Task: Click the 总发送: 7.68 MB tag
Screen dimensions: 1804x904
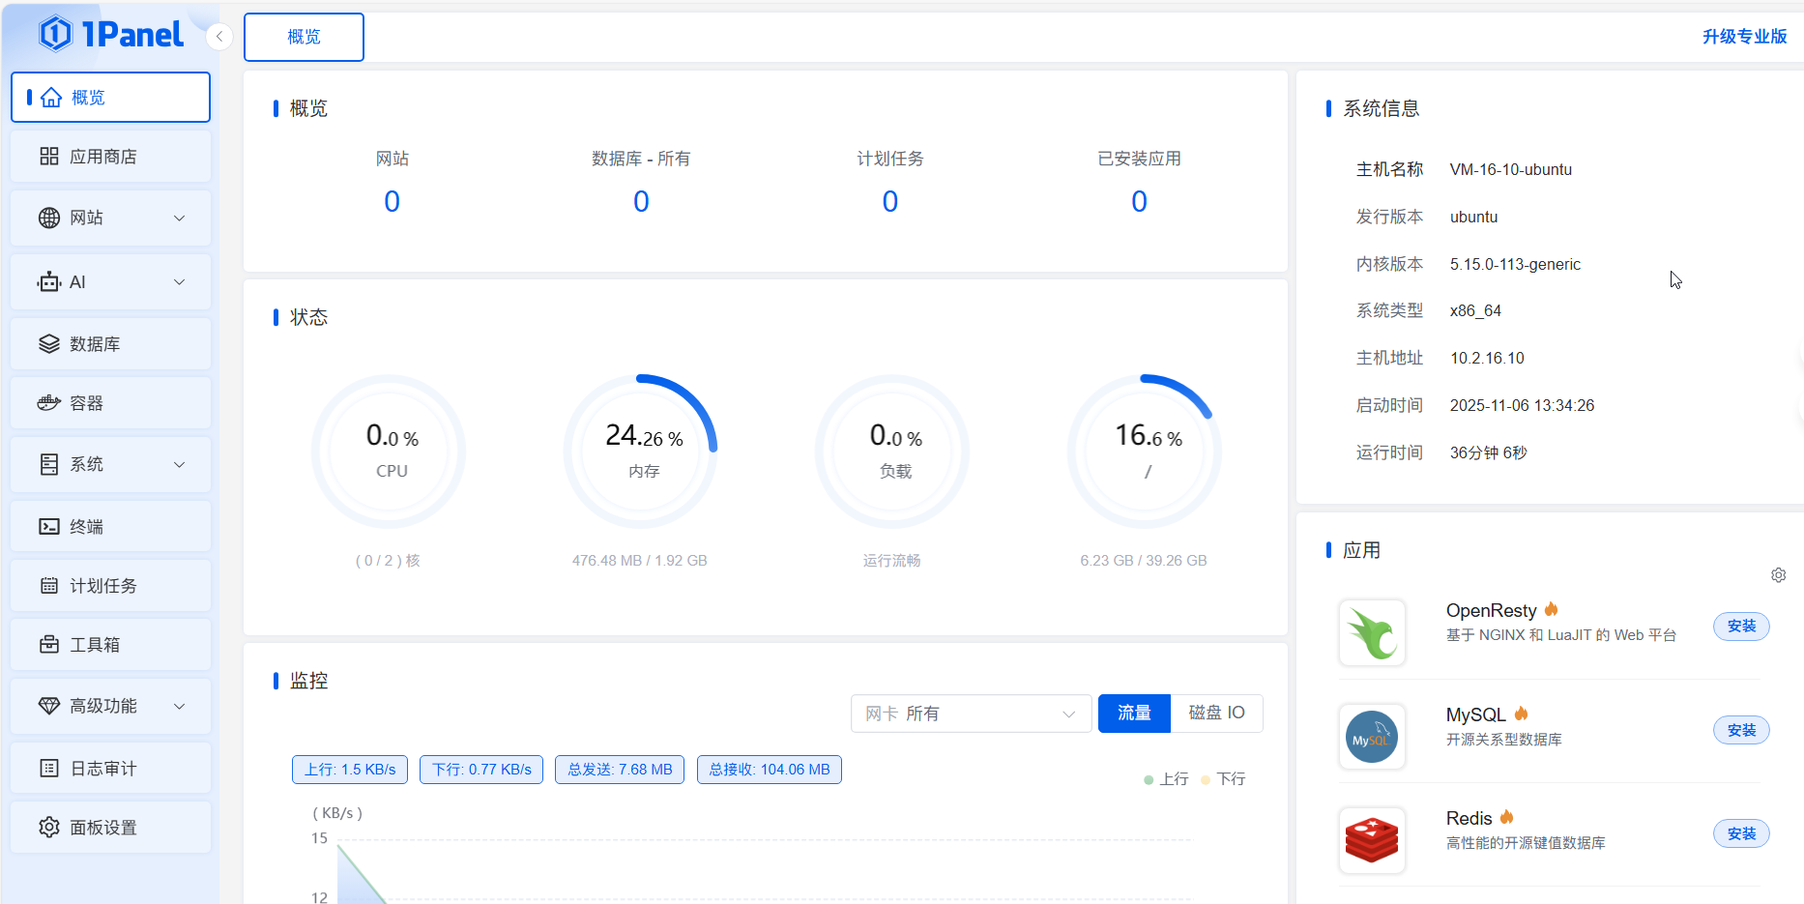Action: pyautogui.click(x=620, y=770)
